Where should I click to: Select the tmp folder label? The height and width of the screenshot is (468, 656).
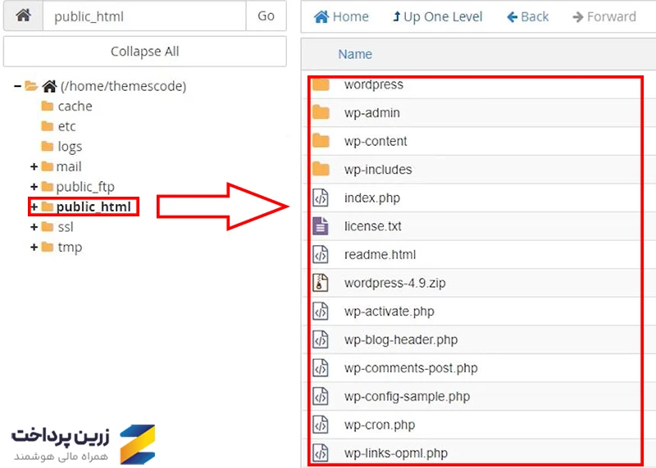click(x=70, y=248)
